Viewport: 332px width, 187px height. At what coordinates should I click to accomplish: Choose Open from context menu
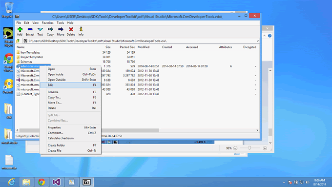(70, 69)
